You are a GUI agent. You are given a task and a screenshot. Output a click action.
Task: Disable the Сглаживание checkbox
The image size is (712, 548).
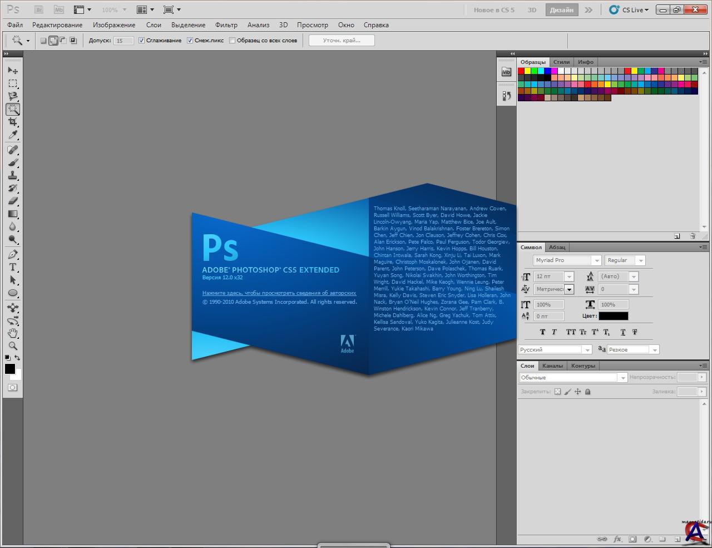pyautogui.click(x=141, y=41)
